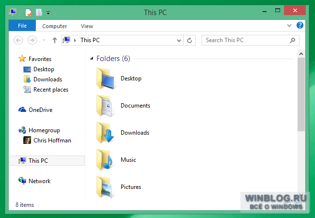Open the File tab
315x218 pixels.
click(x=22, y=26)
